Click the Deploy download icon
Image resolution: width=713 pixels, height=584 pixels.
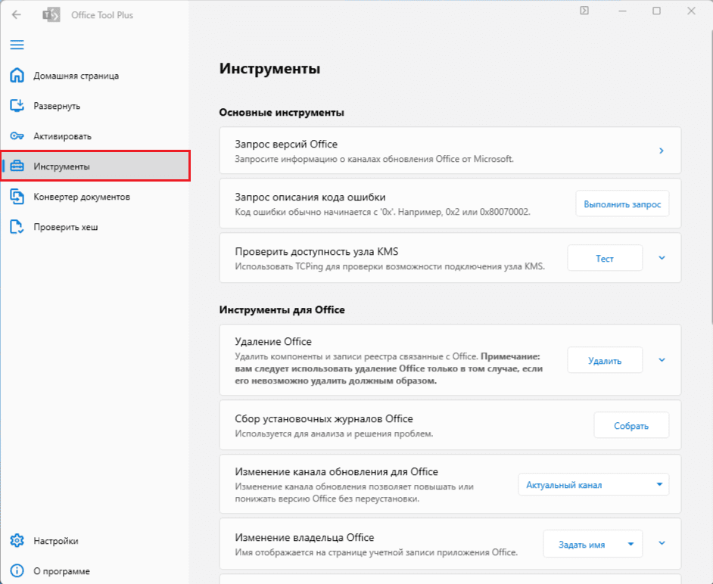pyautogui.click(x=17, y=106)
